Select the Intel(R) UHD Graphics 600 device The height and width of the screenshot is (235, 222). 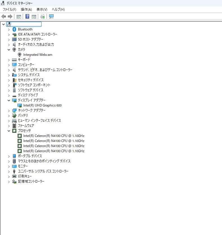(42, 105)
